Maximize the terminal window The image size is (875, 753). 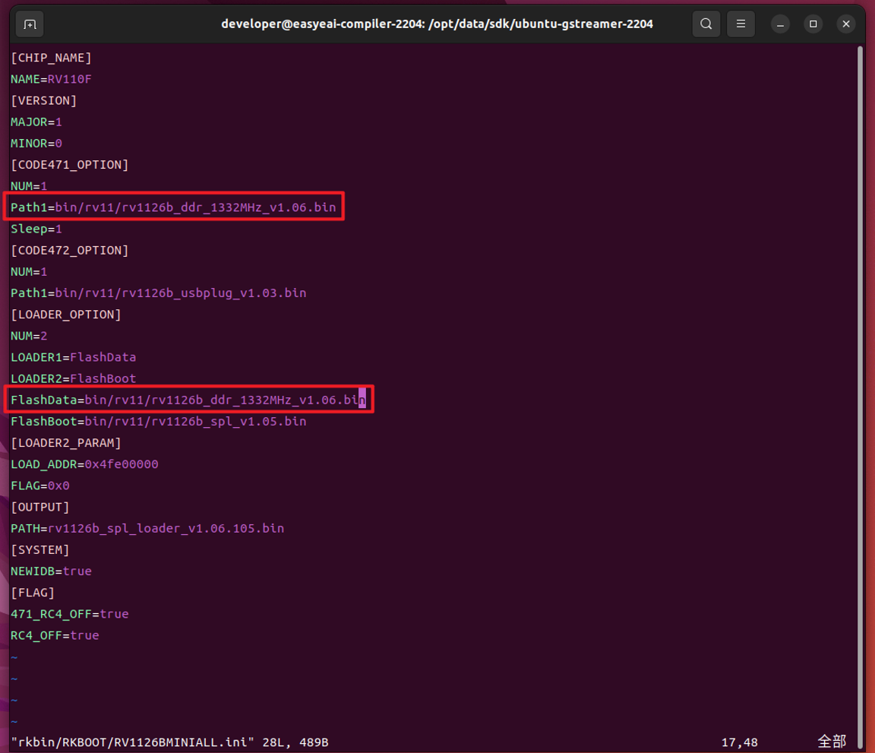(x=813, y=24)
